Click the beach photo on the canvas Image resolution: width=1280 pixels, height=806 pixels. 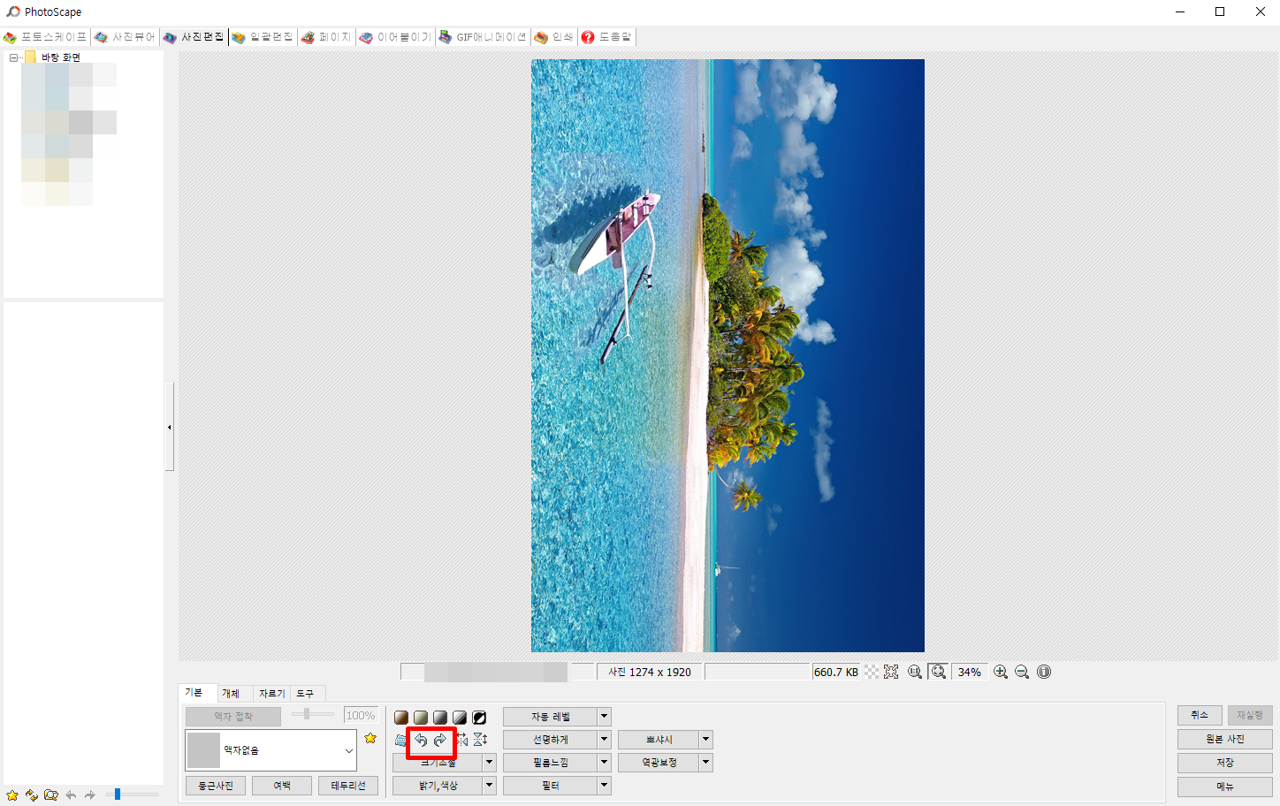click(728, 355)
